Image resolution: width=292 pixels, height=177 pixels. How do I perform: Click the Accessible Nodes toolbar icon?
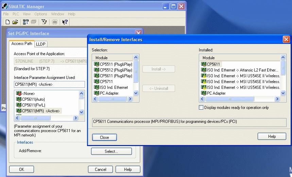tap(26, 22)
